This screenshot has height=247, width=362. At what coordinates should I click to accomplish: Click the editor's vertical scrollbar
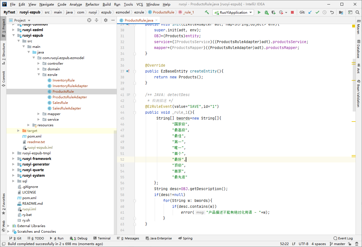click(354, 84)
